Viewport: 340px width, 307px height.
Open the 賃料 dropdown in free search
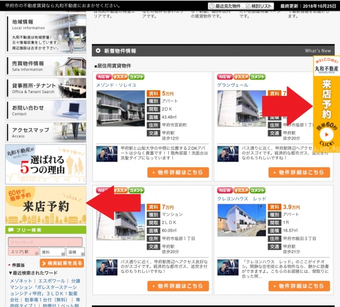53,252
